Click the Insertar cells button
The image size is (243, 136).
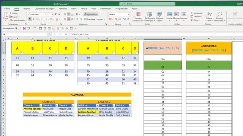pyautogui.click(x=169, y=17)
